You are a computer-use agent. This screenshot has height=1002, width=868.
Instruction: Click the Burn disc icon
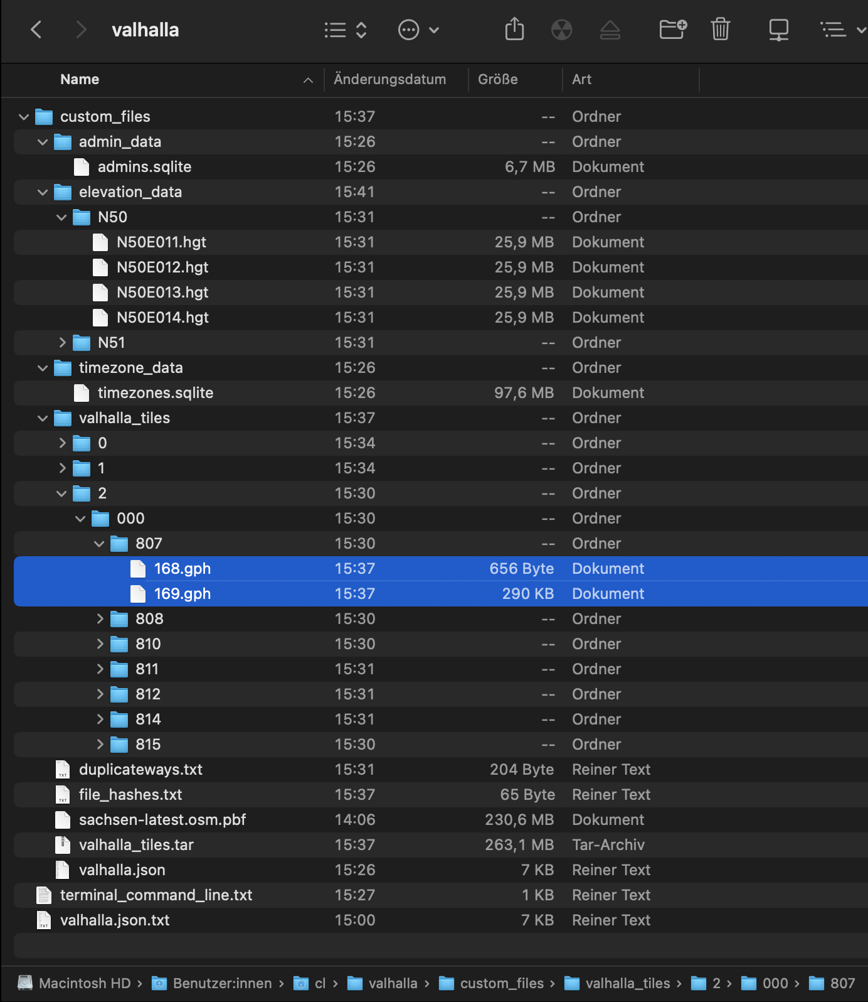[561, 30]
